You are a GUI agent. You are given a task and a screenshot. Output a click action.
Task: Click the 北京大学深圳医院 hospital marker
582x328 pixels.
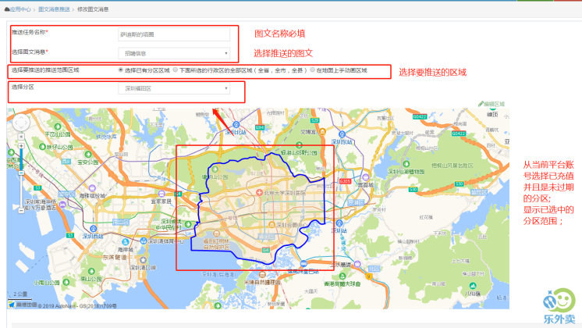tap(260, 192)
